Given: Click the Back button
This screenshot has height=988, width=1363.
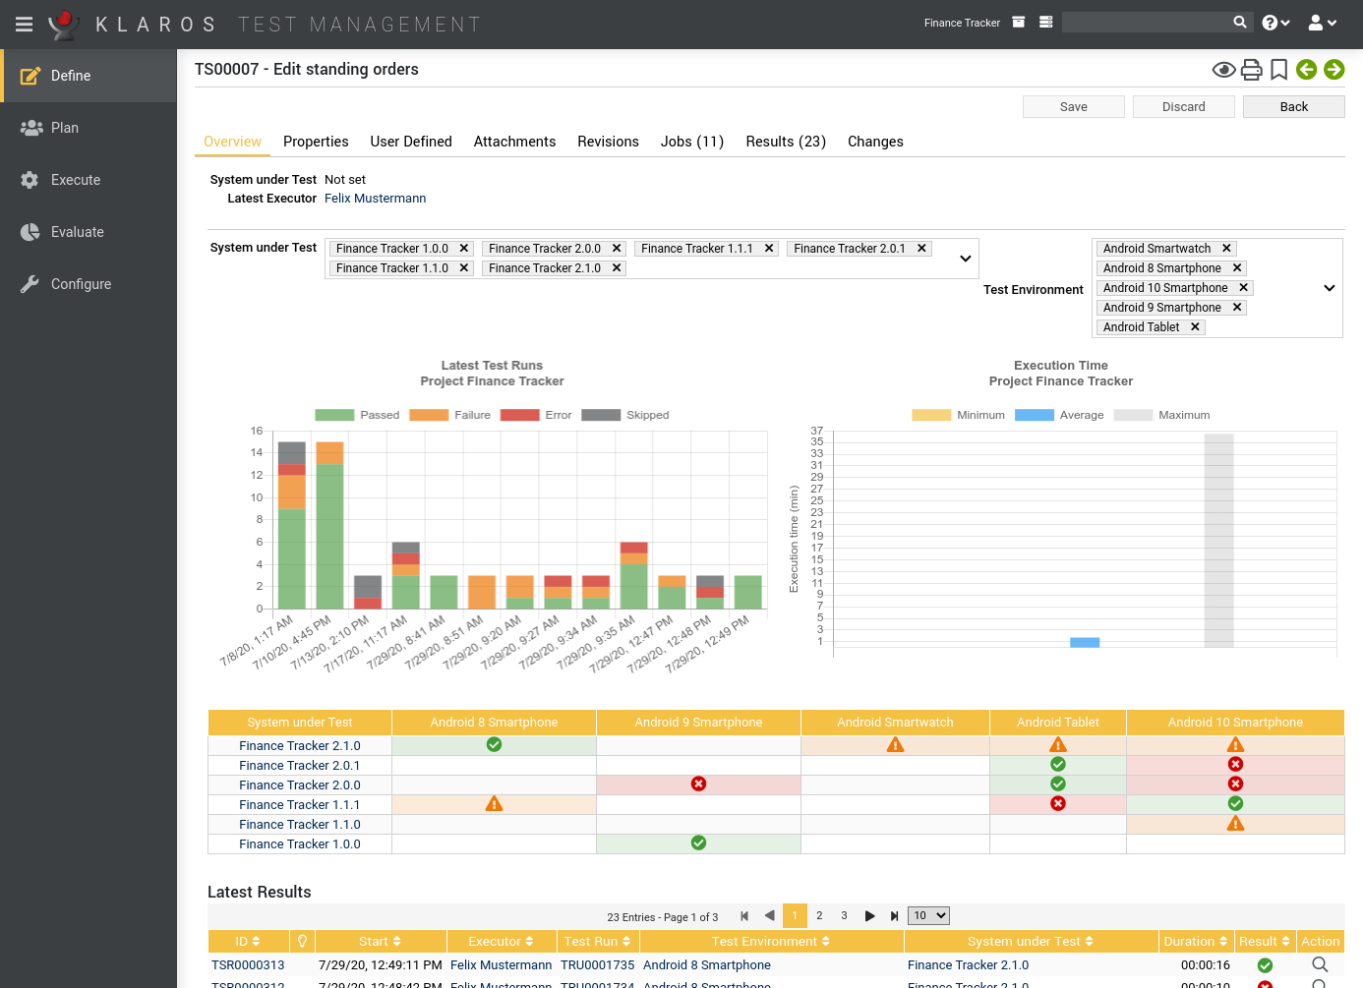Looking at the screenshot, I should (x=1294, y=107).
